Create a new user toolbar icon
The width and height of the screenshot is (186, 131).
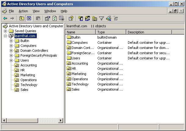click(x=80, y=18)
